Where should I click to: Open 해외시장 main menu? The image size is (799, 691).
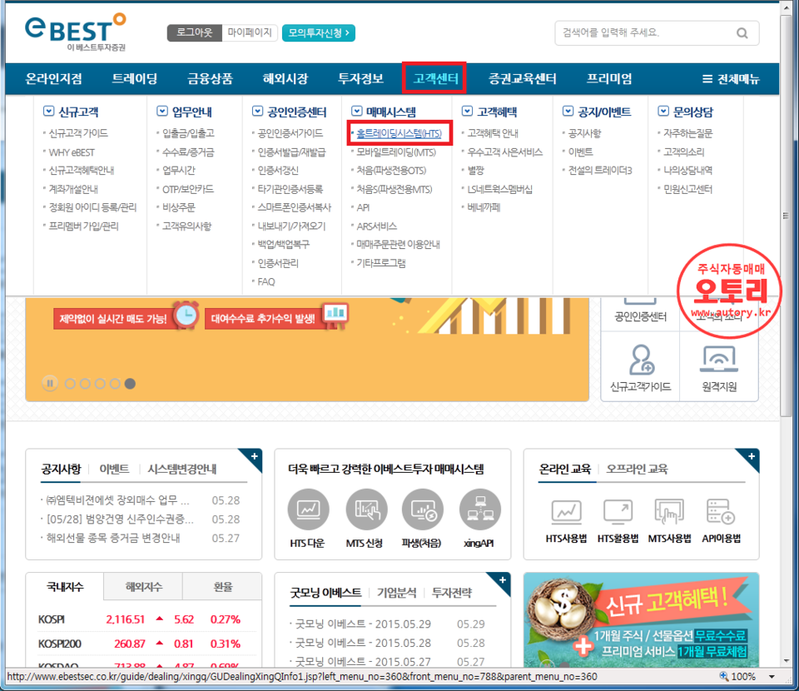coord(285,78)
